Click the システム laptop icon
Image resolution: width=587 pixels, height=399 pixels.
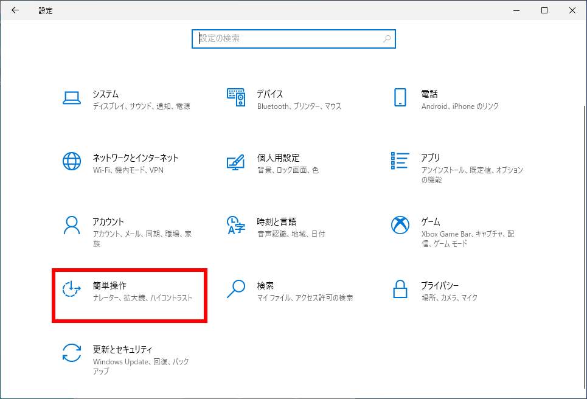click(72, 98)
